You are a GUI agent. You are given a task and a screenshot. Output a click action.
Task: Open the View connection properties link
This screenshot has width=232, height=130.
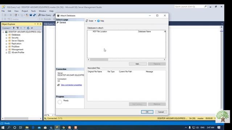point(71,85)
